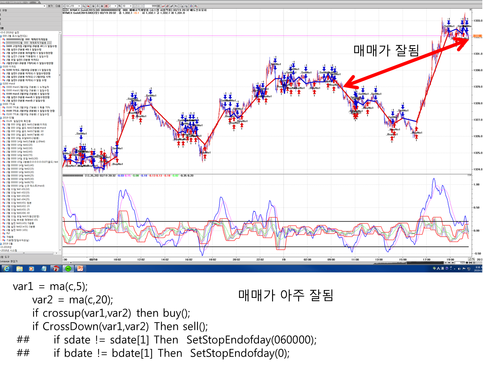Image resolution: width=484 pixels, height=366 pixels.
Task: Close the NYMEX Gold chart tab
Action: [38, 2]
